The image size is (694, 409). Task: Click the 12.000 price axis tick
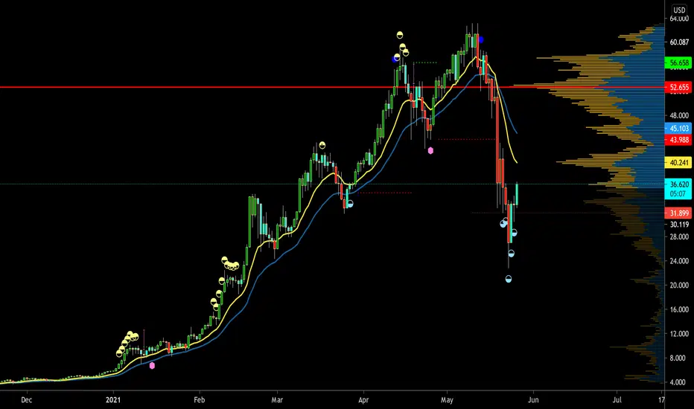click(679, 334)
